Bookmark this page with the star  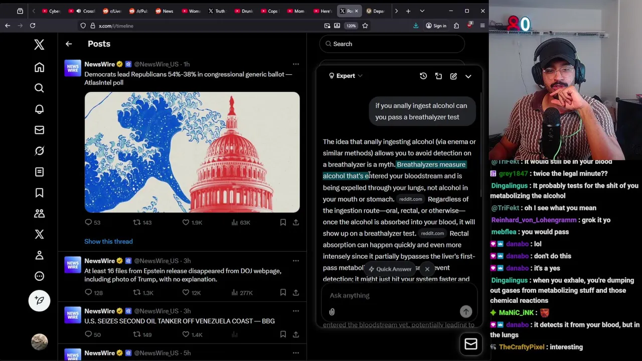(365, 26)
